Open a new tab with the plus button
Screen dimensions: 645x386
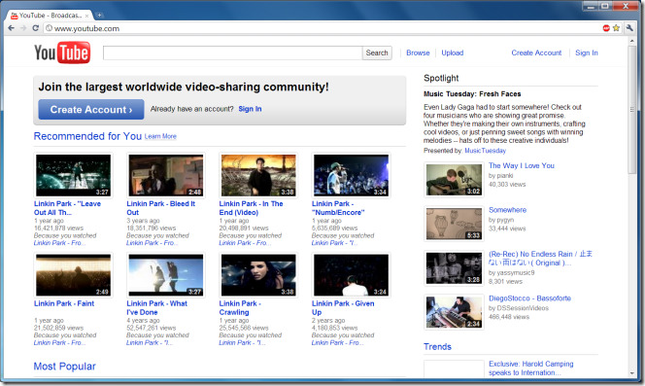99,16
